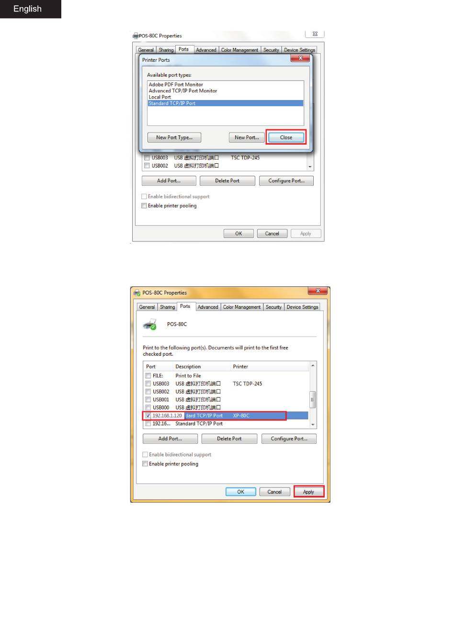Click Cancel in the upper properties window

(272, 234)
